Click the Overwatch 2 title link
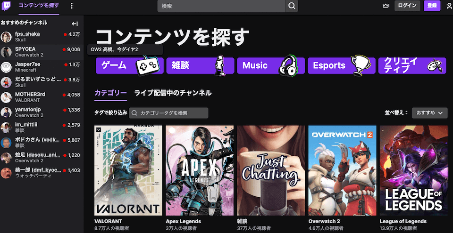 [325, 221]
